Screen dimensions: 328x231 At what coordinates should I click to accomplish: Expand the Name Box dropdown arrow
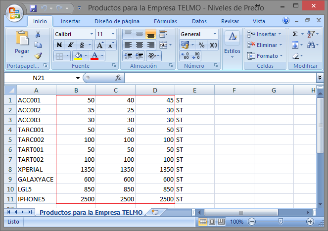(78, 78)
